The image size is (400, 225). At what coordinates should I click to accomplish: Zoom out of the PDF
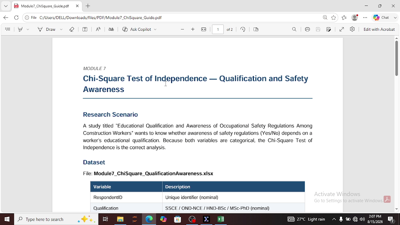[x=182, y=29]
